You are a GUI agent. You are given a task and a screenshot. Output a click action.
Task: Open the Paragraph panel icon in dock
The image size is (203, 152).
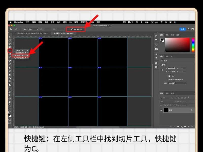click(x=156, y=58)
